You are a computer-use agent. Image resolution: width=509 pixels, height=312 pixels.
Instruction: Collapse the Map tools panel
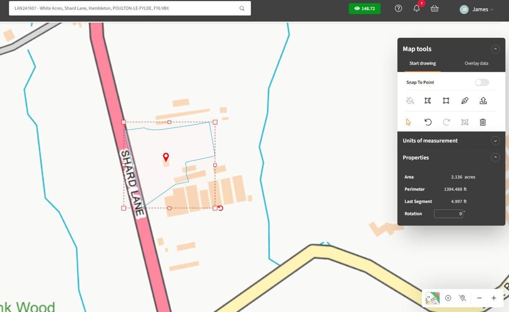click(495, 49)
